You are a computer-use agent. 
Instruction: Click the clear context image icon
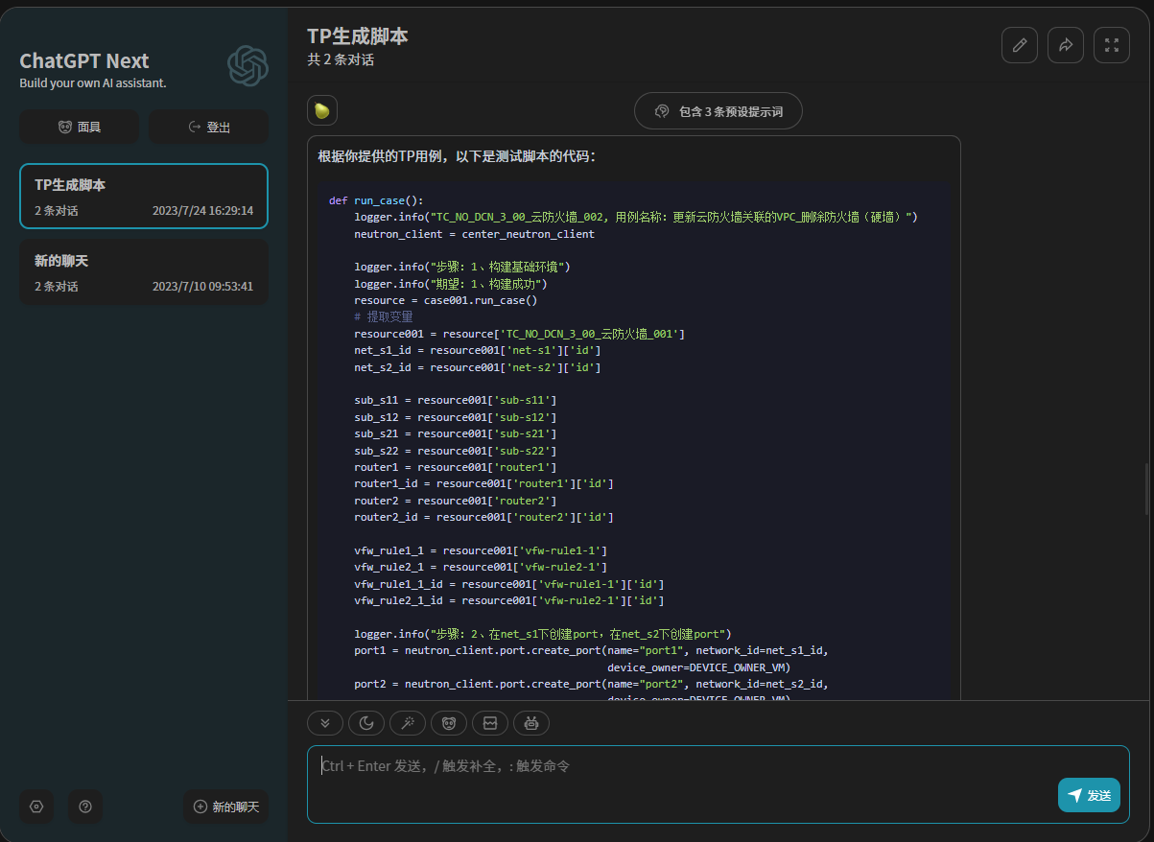[x=490, y=723]
